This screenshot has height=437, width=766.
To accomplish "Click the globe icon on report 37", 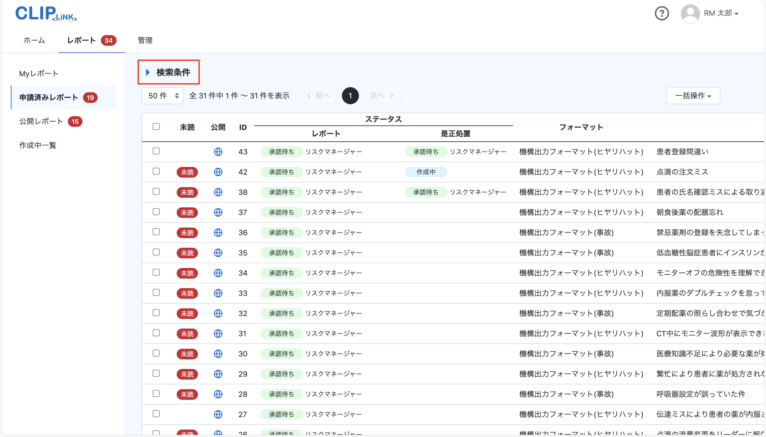I will (x=218, y=212).
